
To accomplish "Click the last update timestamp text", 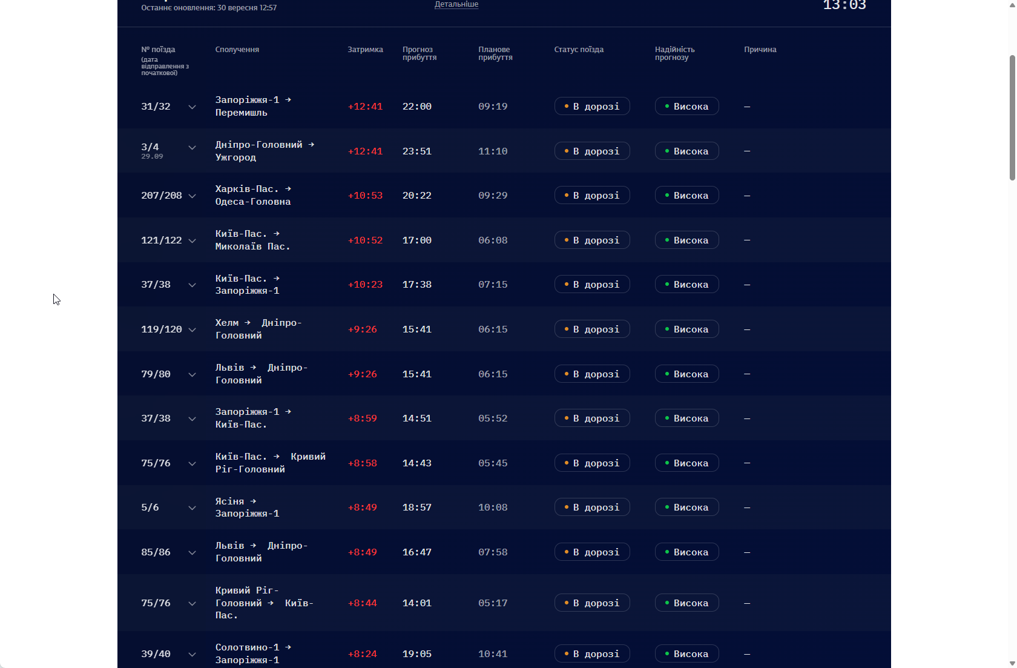I will 209,8.
